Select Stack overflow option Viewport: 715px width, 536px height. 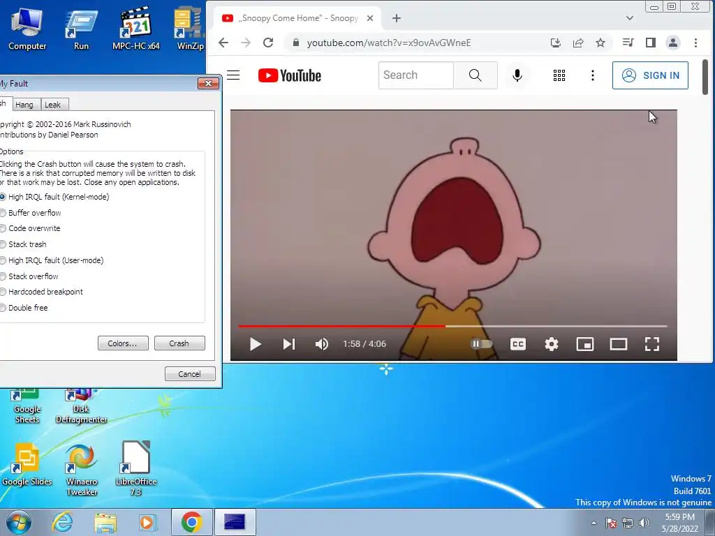pyautogui.click(x=29, y=276)
